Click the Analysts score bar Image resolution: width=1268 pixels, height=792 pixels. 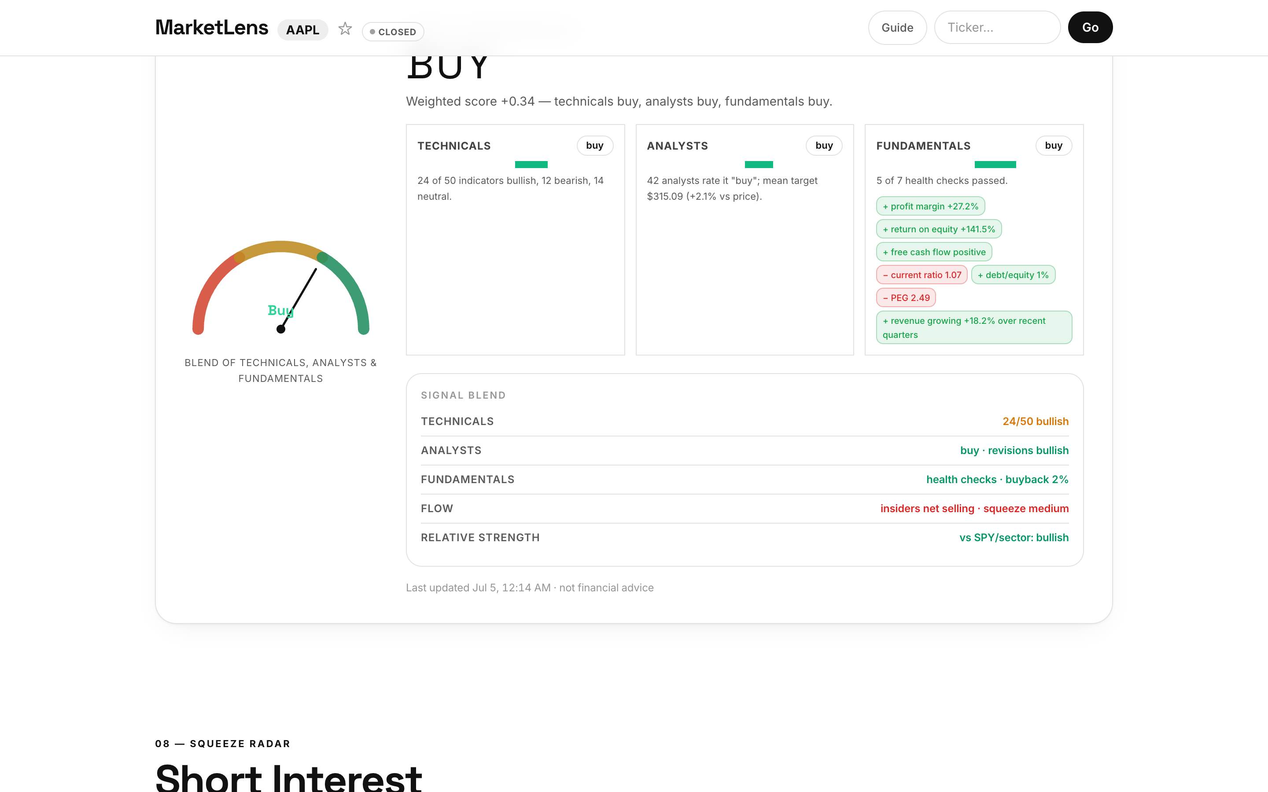tap(759, 165)
